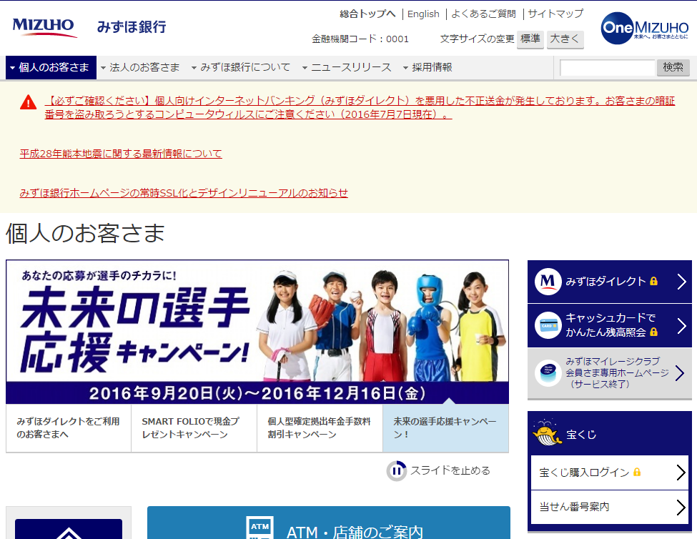Open 宝くじ購入ログイン link
This screenshot has height=539, width=697.
(x=584, y=473)
